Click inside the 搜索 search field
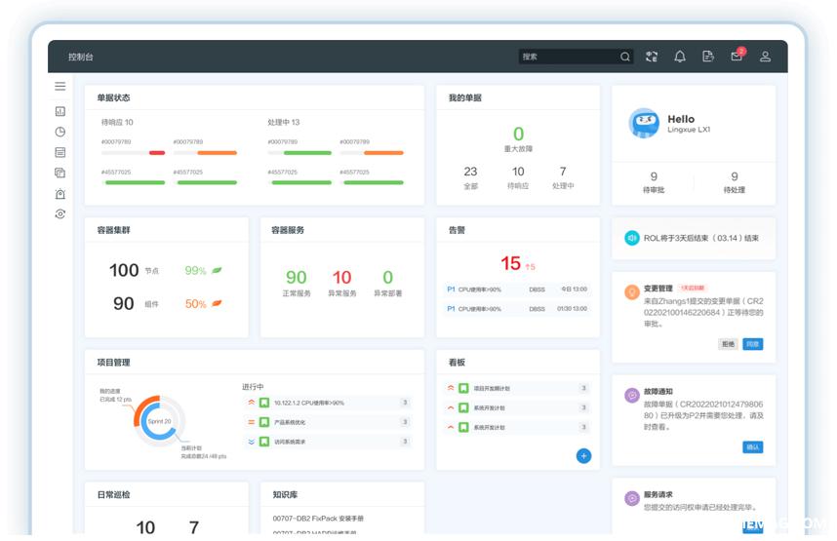Screen dimensions: 837x541 click(568, 57)
